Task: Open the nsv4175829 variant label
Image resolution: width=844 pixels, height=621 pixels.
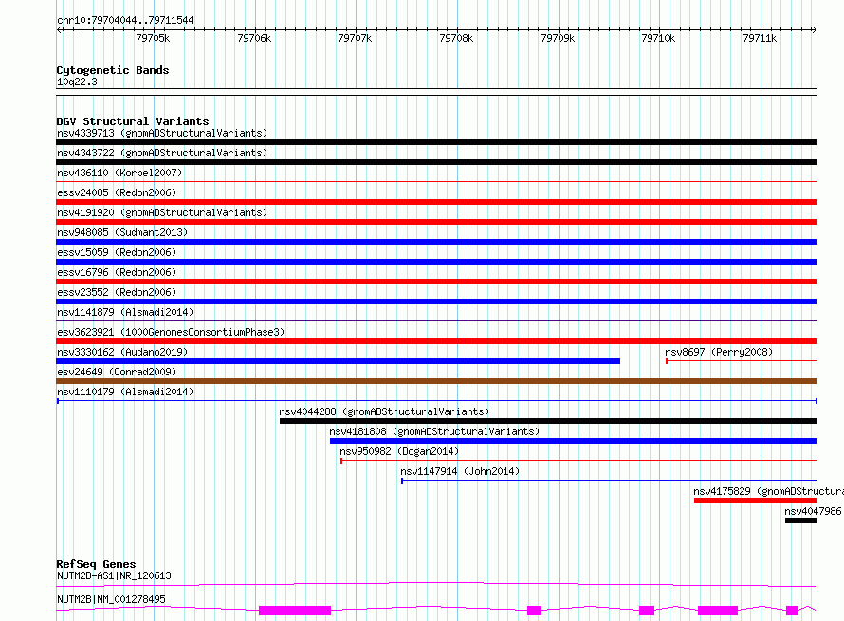Action: pyautogui.click(x=768, y=491)
